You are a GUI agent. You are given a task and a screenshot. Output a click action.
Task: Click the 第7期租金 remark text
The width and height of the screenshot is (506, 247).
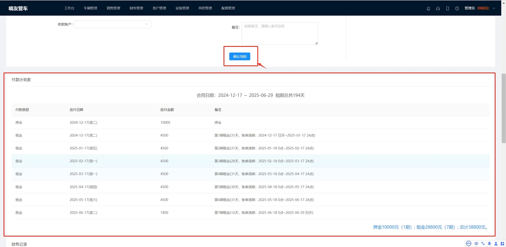[x=264, y=213]
